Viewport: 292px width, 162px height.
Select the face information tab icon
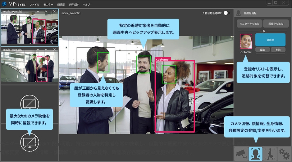tap(256, 154)
